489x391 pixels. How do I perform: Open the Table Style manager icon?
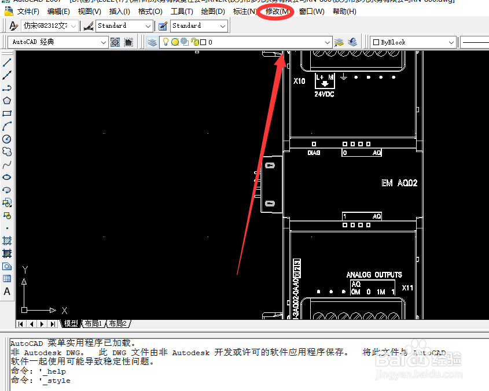(x=163, y=26)
